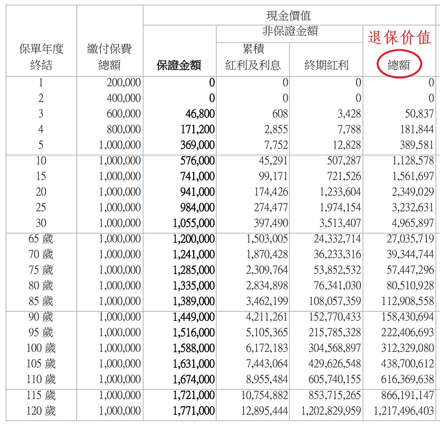
Task: Click the premium paid 200,000 cell
Action: pos(124,83)
